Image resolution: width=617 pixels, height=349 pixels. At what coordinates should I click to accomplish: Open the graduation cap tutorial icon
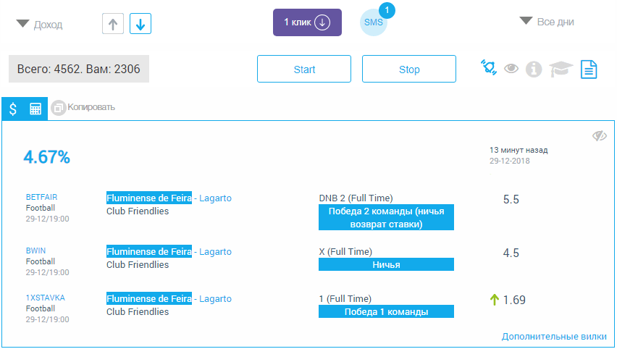pos(561,70)
